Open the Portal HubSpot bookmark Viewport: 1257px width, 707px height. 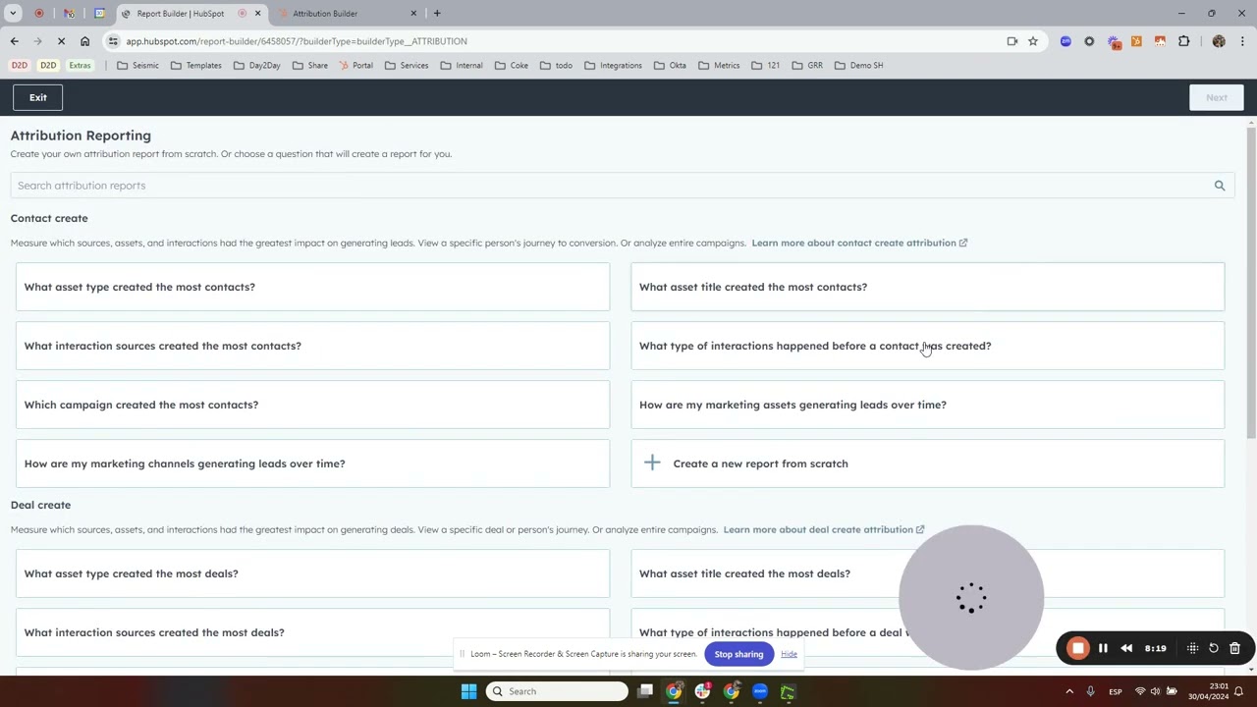coord(355,65)
